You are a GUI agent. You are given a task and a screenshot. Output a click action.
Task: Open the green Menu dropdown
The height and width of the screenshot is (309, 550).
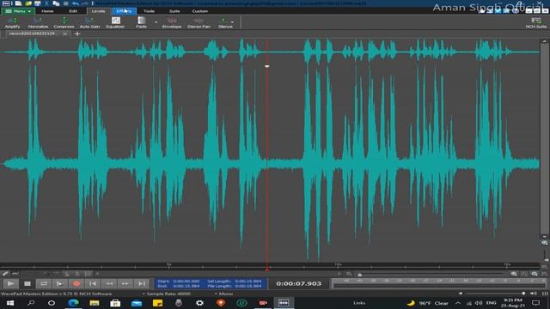[18, 11]
